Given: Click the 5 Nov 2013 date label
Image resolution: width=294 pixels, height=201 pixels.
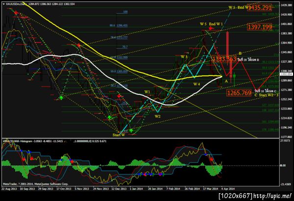Looking at the screenshot, I should (82, 189).
